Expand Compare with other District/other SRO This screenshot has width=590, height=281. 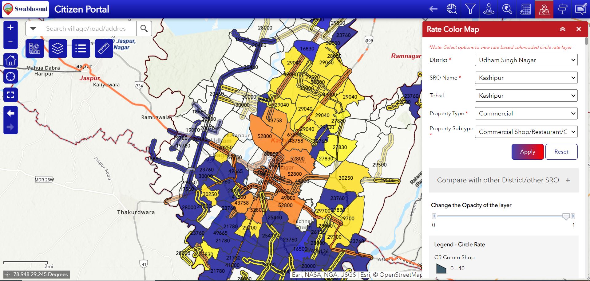click(504, 180)
